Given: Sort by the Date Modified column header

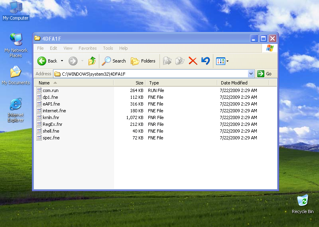Looking at the screenshot, I should 243,83.
